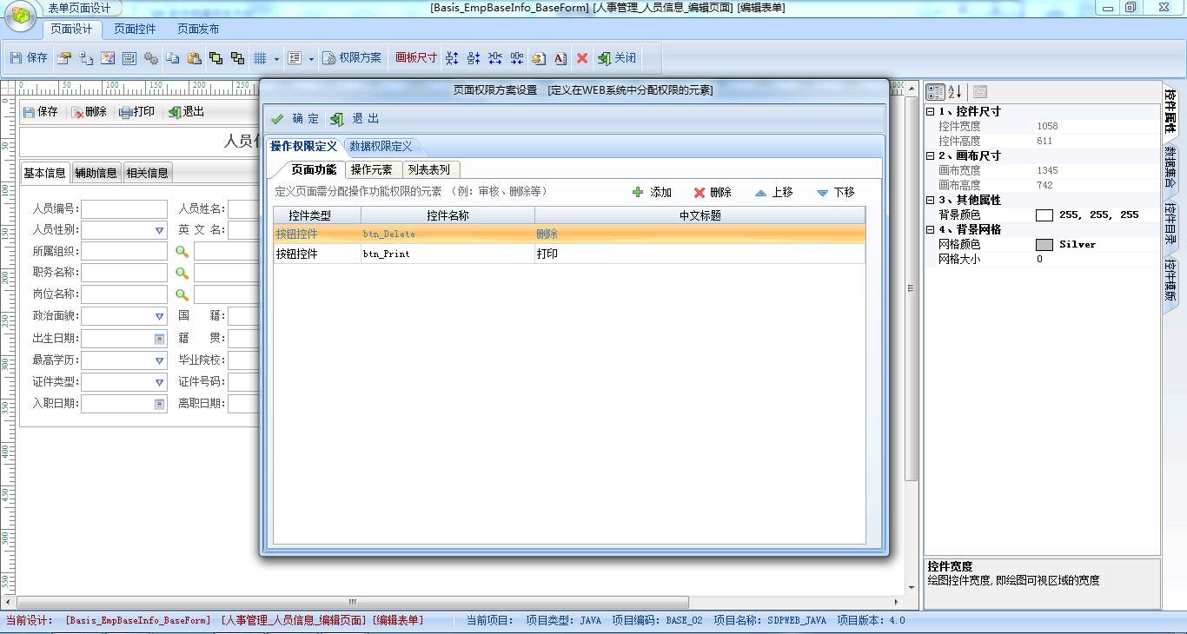Open the 人员性别 dropdown arrow in form
Screen dimensions: 1187x634
(x=160, y=230)
